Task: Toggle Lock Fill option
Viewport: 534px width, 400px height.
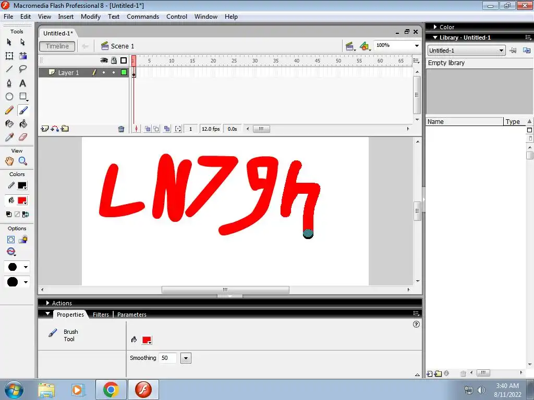Action: [x=23, y=240]
